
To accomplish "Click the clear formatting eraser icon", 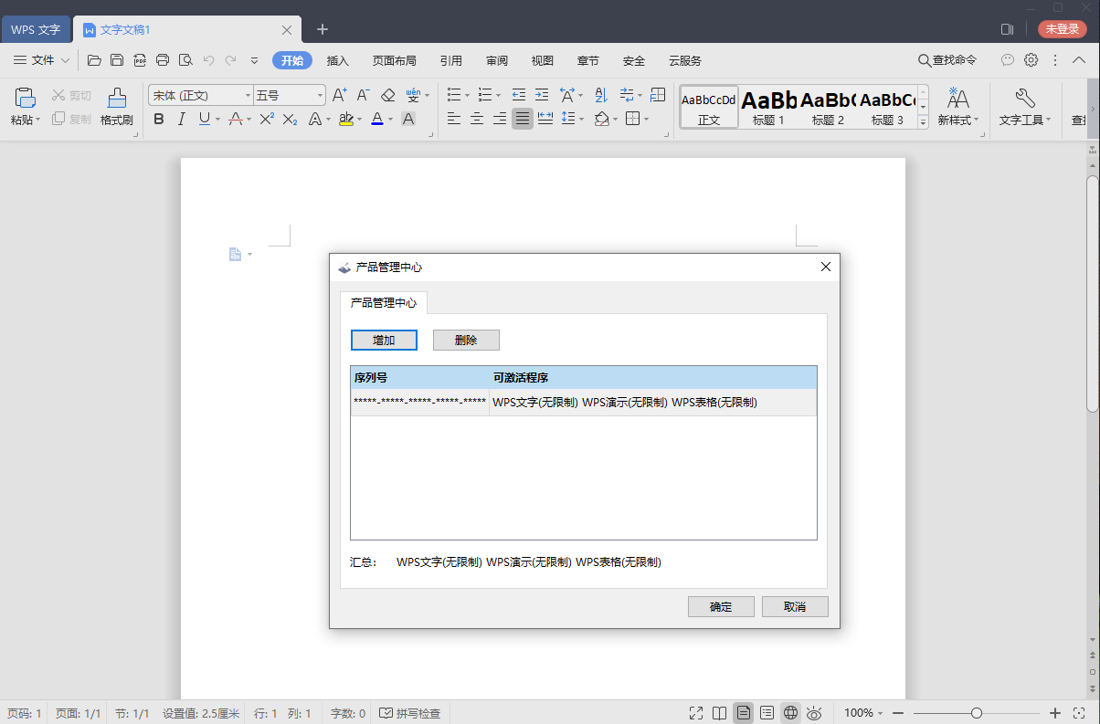I will (387, 94).
